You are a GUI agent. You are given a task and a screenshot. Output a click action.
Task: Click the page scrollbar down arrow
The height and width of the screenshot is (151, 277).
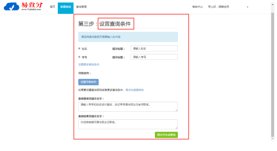[272, 138]
